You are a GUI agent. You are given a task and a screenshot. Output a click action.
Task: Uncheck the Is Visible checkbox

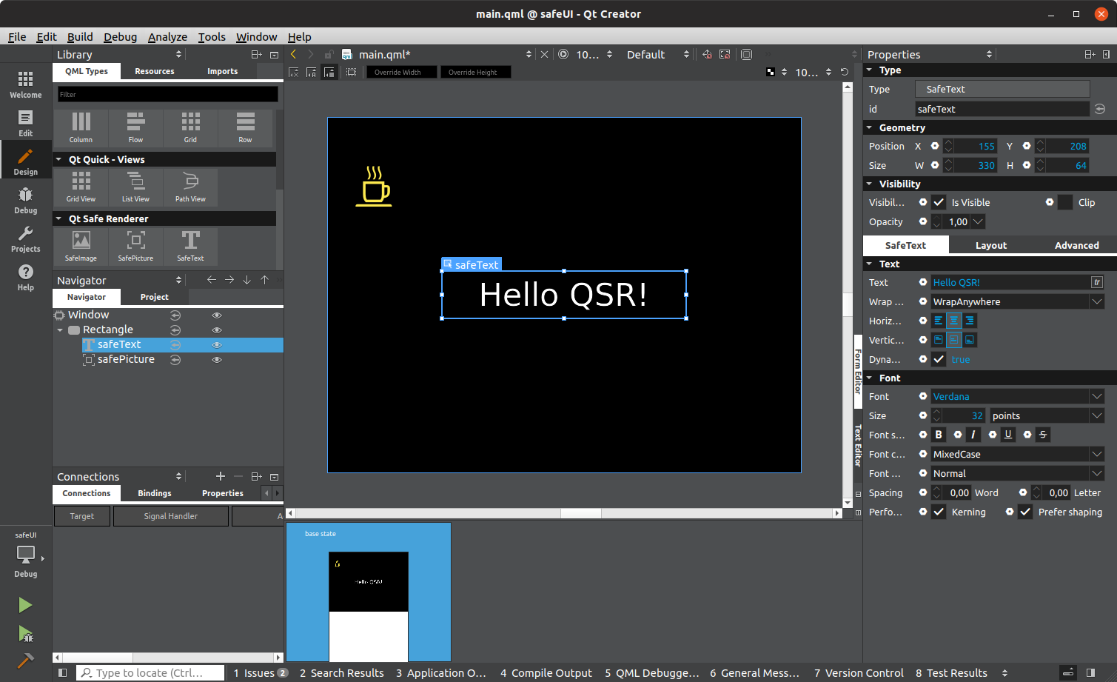coord(939,202)
